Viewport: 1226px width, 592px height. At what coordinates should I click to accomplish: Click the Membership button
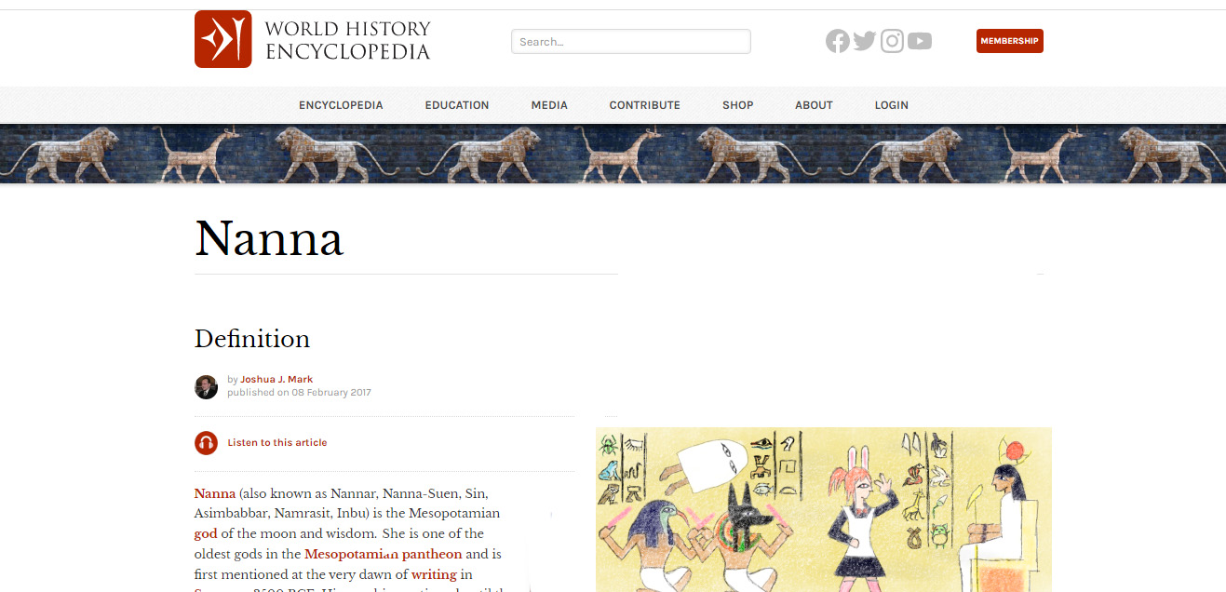pyautogui.click(x=1009, y=41)
